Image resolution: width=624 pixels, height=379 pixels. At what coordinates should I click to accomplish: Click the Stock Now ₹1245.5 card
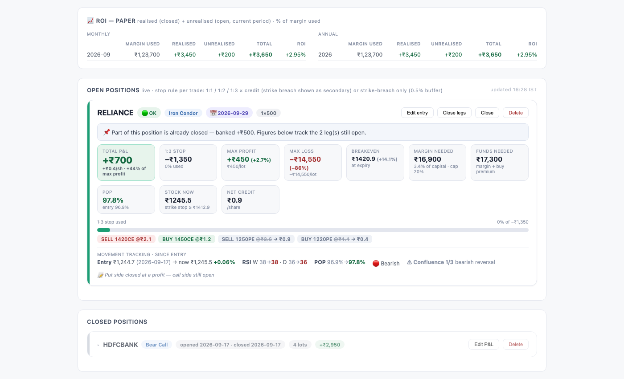188,200
